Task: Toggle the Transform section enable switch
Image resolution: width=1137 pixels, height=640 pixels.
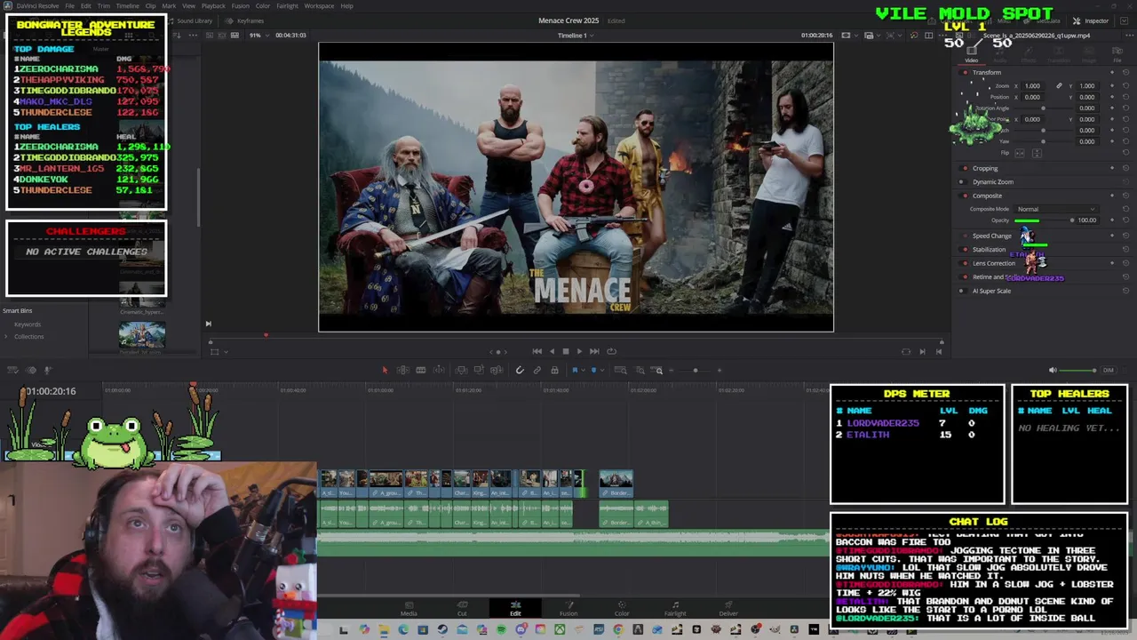Action: pyautogui.click(x=965, y=72)
